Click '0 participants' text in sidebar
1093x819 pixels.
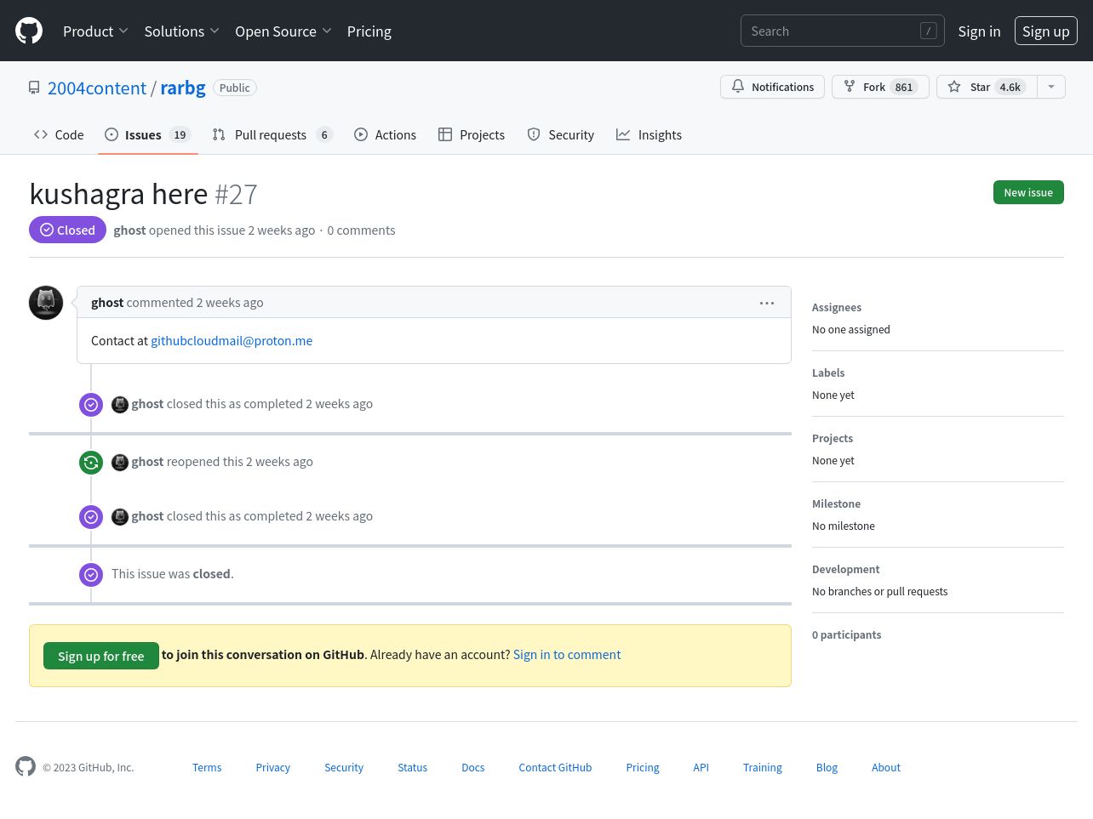tap(846, 635)
